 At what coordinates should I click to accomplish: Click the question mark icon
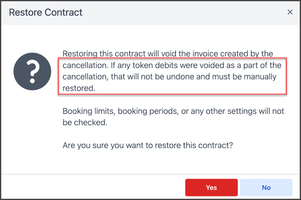32,71
